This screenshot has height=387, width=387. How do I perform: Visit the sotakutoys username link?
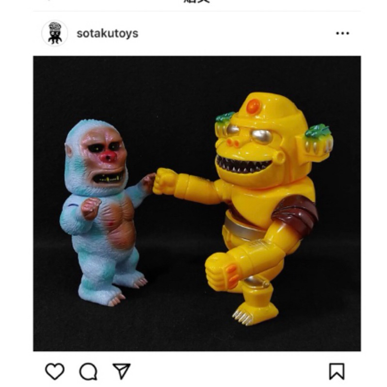pyautogui.click(x=107, y=33)
